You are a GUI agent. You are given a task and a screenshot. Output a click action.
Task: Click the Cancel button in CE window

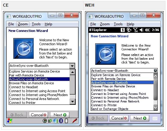click(x=38, y=115)
